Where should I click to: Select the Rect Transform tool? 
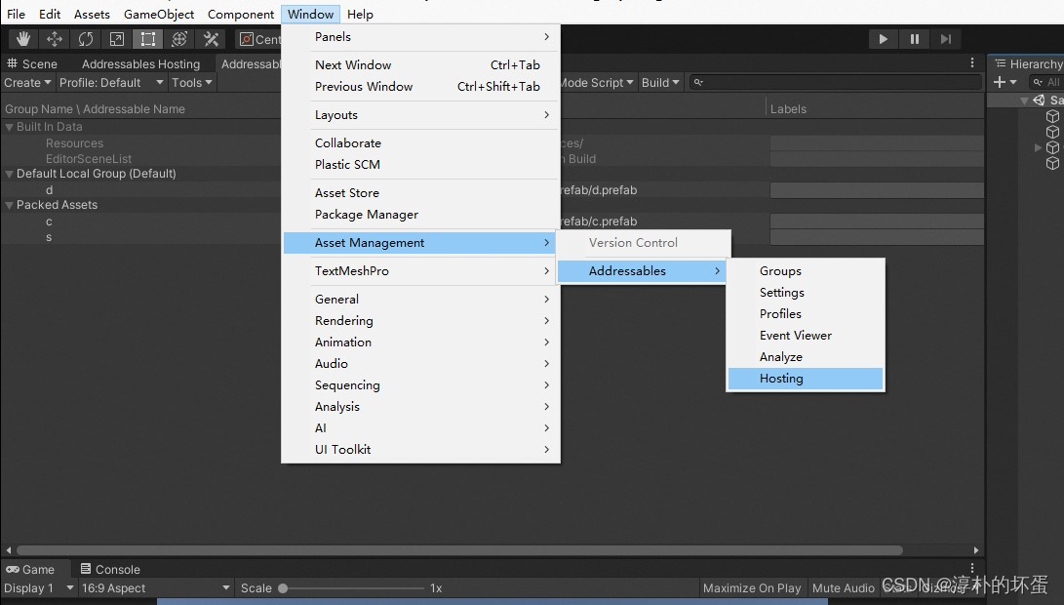148,39
